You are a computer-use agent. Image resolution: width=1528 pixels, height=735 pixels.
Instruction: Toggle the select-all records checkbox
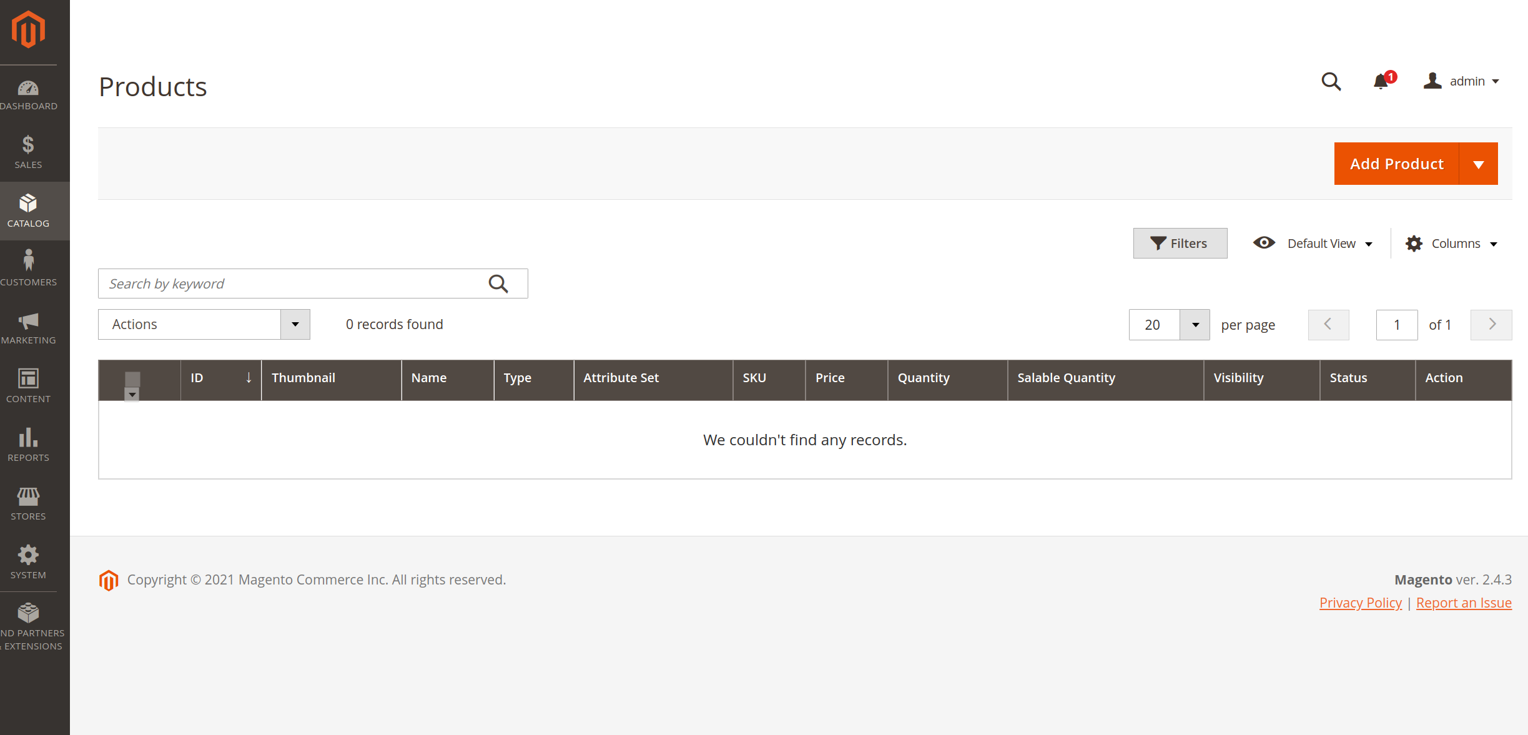[x=132, y=378]
